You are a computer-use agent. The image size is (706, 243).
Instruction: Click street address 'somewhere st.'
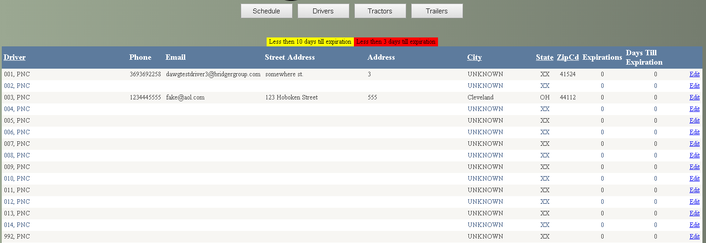pos(284,74)
